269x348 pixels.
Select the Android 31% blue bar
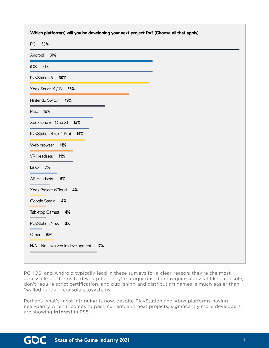click(91, 61)
